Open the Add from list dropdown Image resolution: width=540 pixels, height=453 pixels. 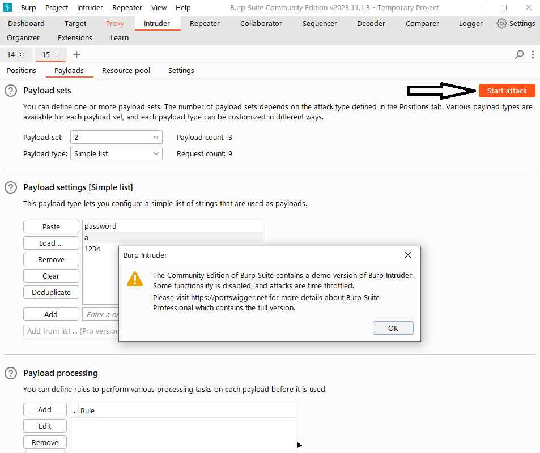(x=71, y=331)
